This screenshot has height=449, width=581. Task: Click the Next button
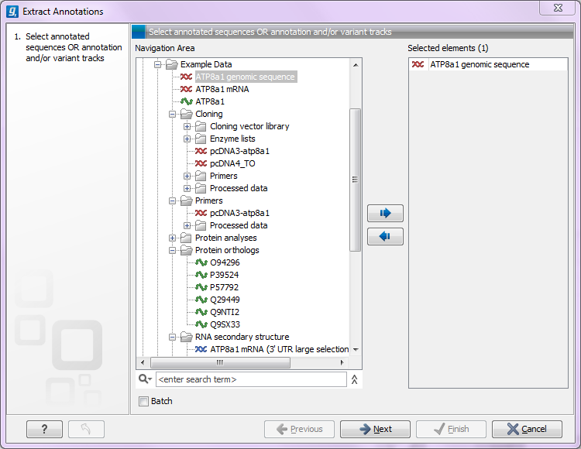(x=375, y=429)
